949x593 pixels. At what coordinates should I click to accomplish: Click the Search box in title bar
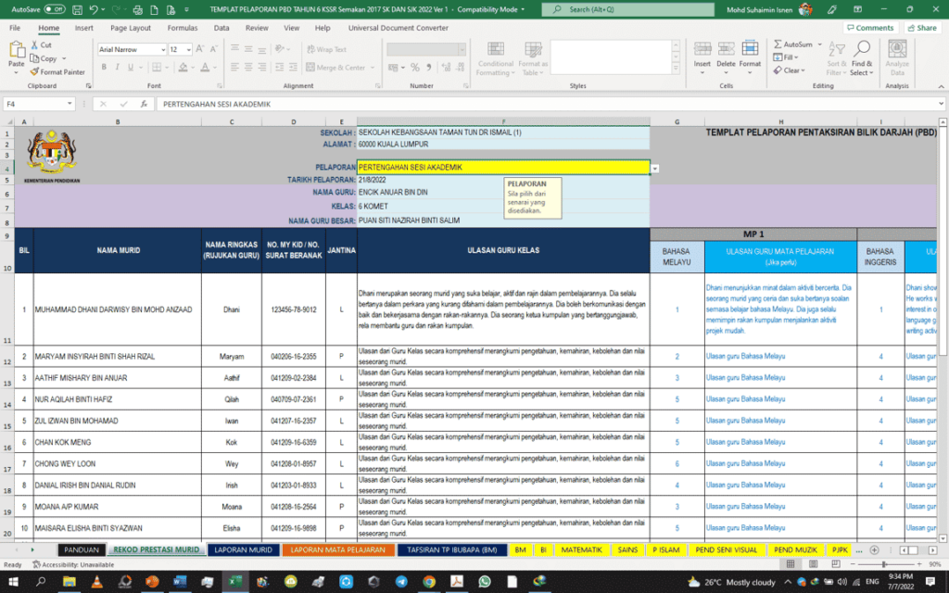632,9
